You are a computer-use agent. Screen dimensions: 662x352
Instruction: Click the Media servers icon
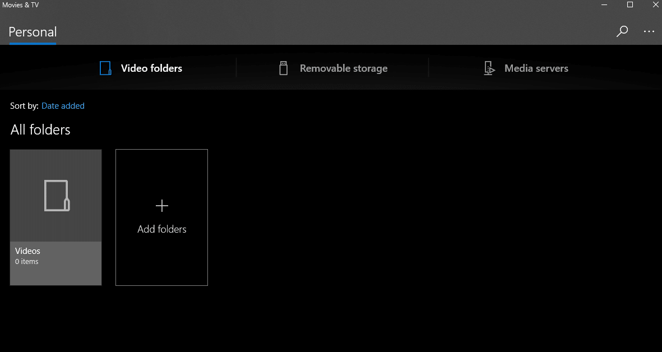click(489, 68)
